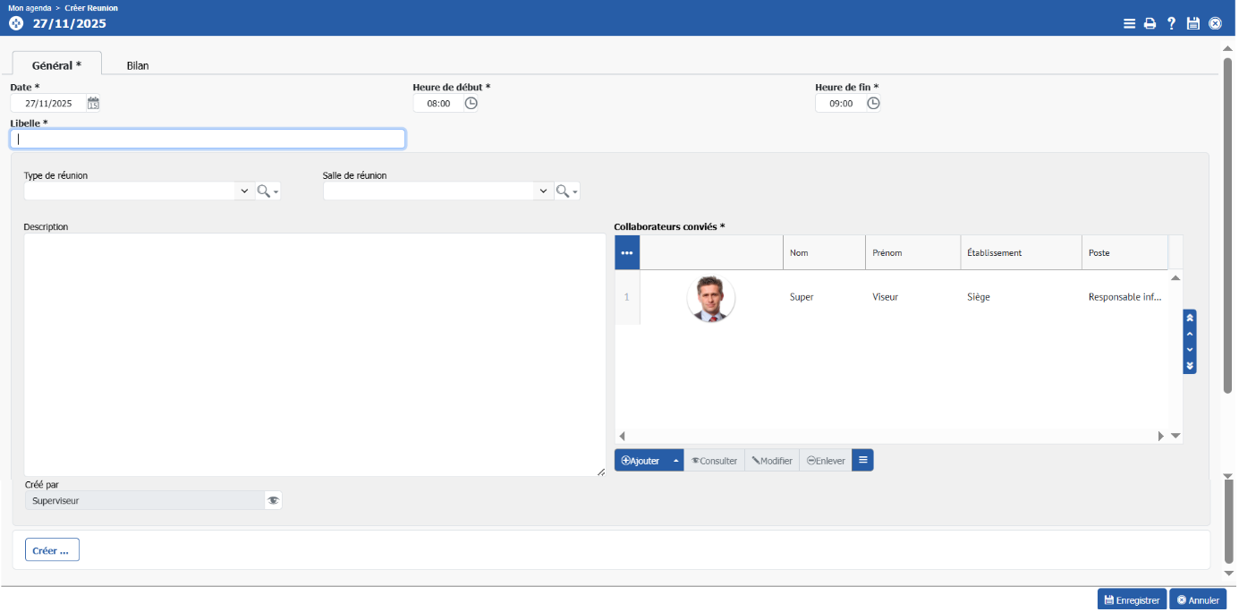Viewport: 1239px width, 612px height.
Task: Open the help question mark icon
Action: (x=1171, y=24)
